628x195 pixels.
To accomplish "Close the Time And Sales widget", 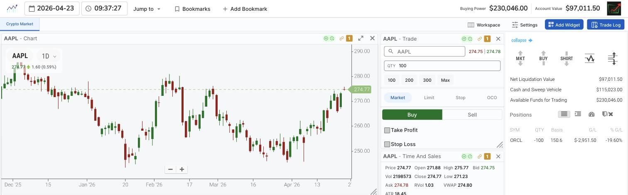I will coord(498,156).
